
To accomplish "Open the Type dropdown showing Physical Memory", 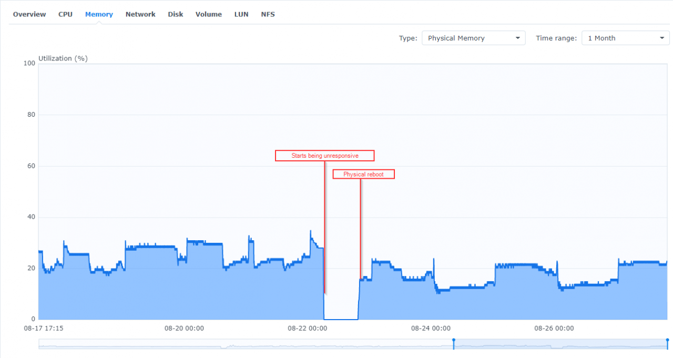I will [473, 38].
